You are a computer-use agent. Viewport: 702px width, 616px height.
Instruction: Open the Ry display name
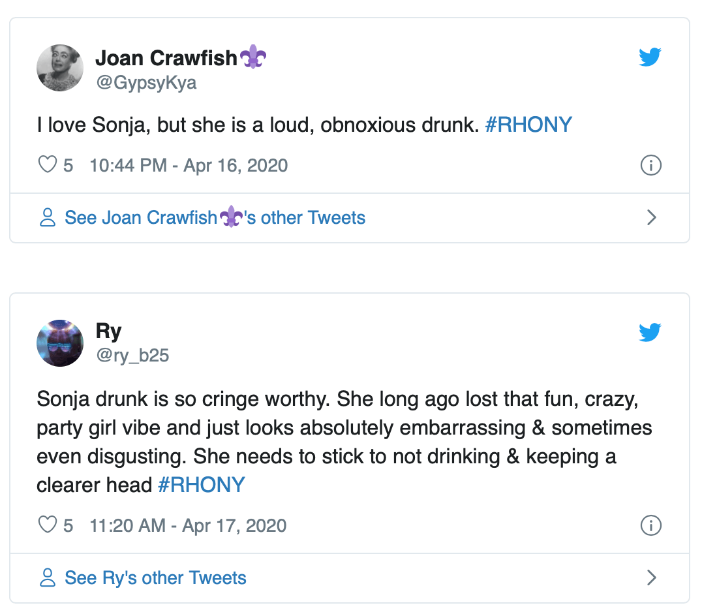108,331
